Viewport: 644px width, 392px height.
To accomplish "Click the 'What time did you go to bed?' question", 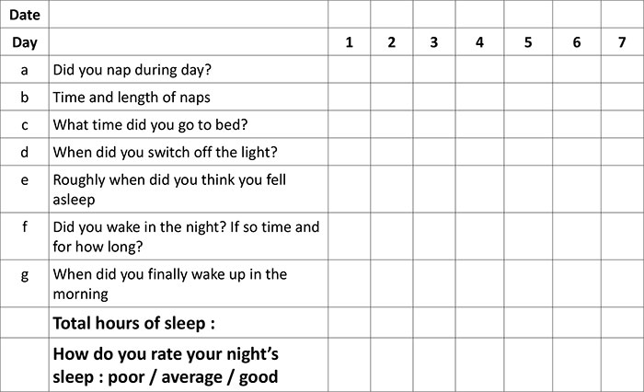I will point(150,125).
